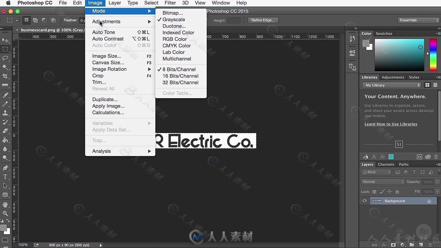Select the Pen tool
The image size is (441, 248).
pyautogui.click(x=5, y=168)
